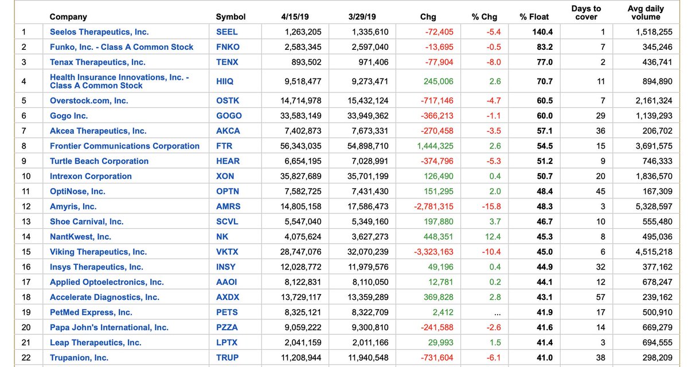This screenshot has width=688, height=367.
Task: Click the PZZA ticker symbol
Action: coord(228,327)
